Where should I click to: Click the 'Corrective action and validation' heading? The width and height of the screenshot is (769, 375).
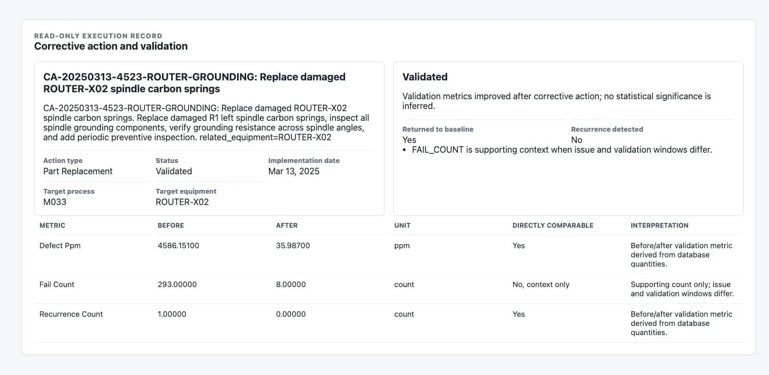(x=111, y=46)
